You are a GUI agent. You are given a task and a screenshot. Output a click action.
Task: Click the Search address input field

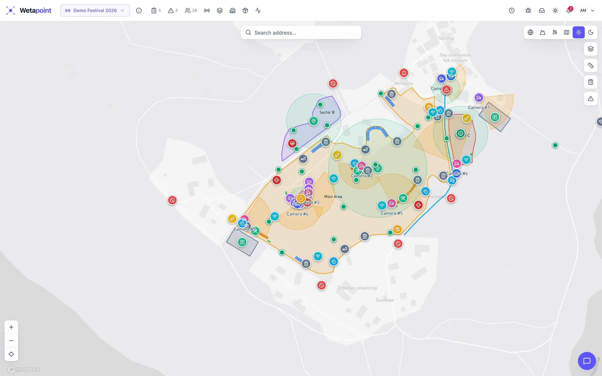(301, 33)
